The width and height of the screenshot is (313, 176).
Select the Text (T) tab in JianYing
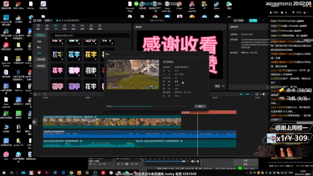point(56,27)
